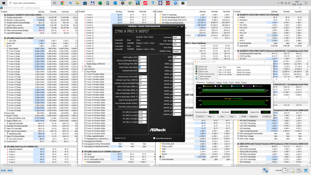The height and width of the screenshot is (175, 311).
Task: Toggle Stress FPU checkbox in AIDA64
Action: (199, 69)
